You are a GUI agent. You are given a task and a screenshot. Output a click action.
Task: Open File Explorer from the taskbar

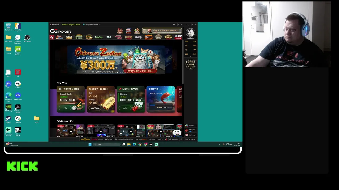coord(129,144)
